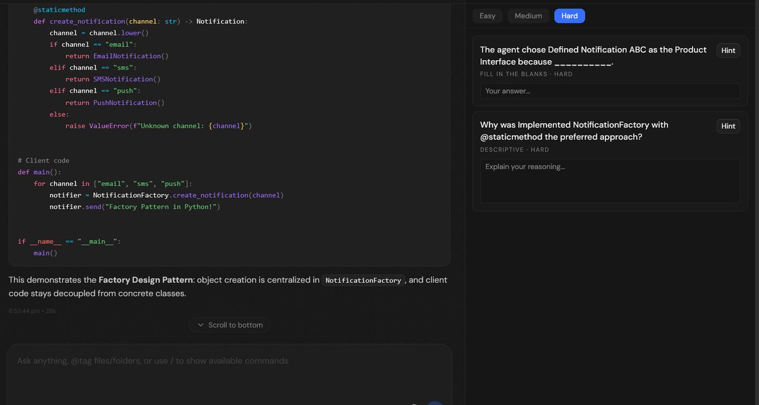Show hint for the Notification ABC question
The image size is (759, 405).
(728, 50)
